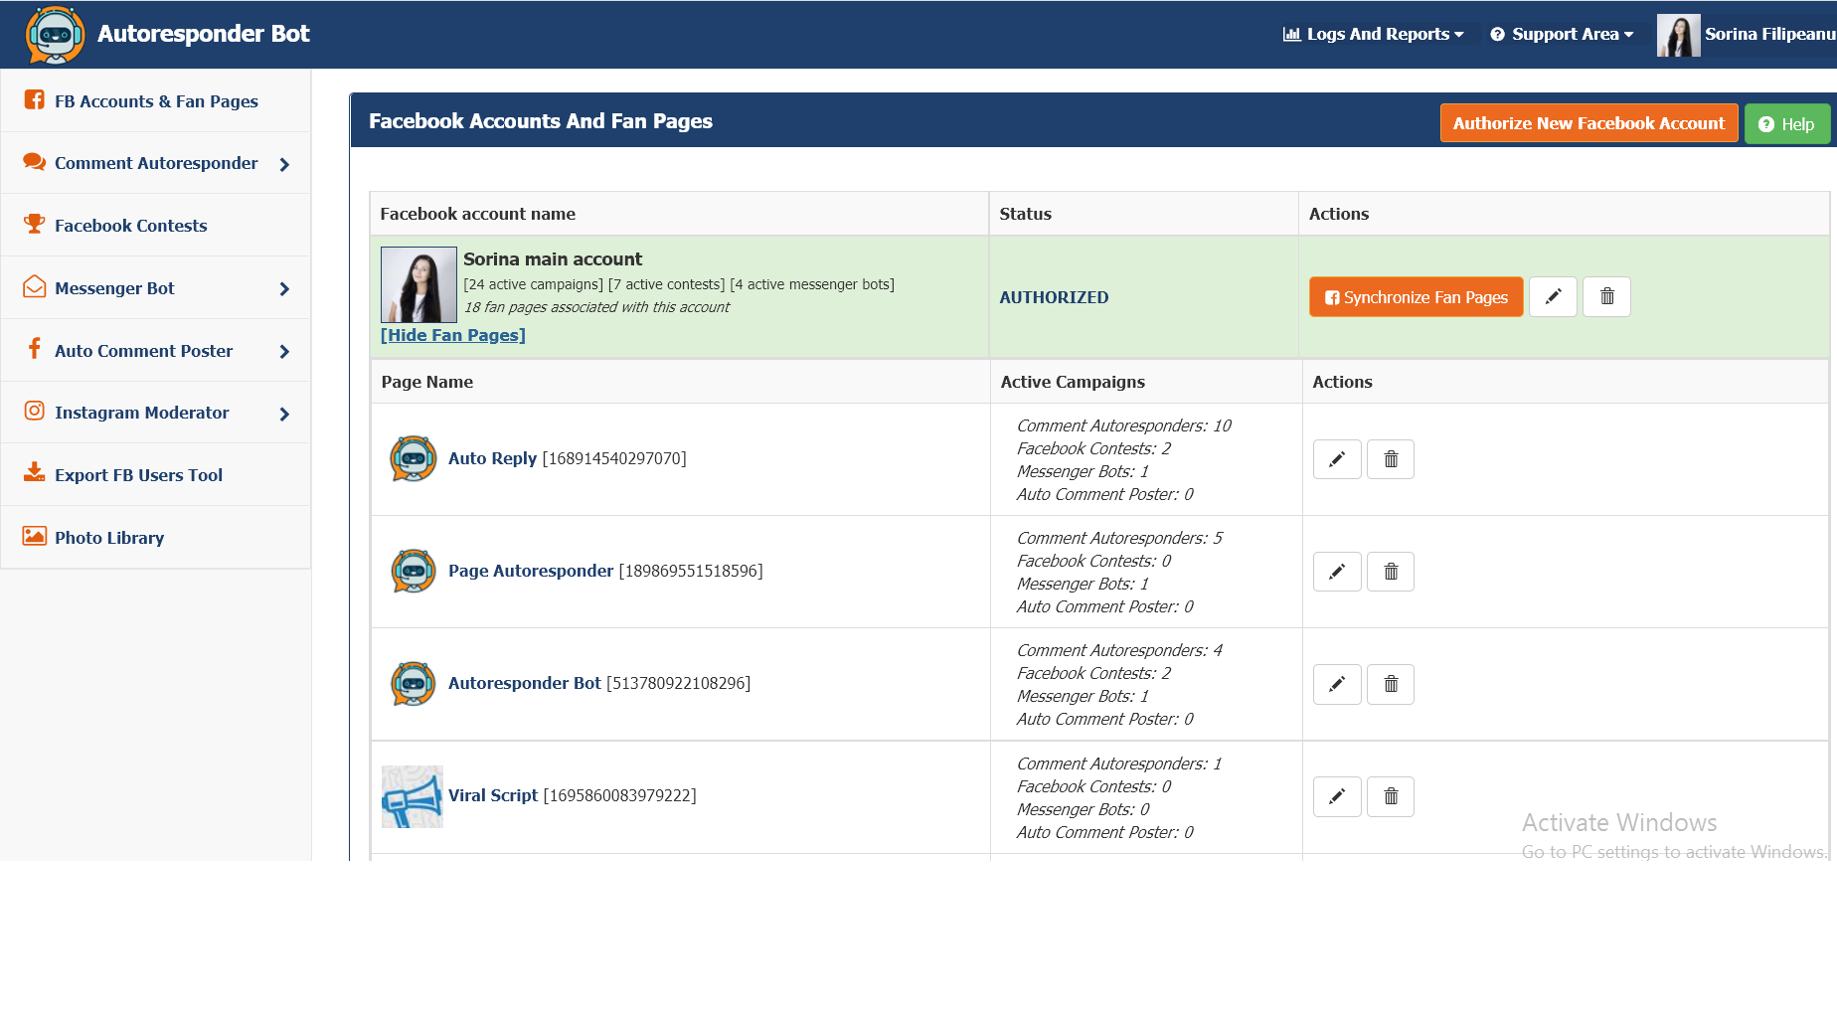
Task: Click Sorina Filipeanu profile picture in header
Action: point(1678,35)
